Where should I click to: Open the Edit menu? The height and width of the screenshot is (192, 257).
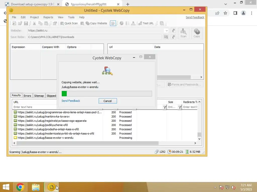tap(23, 17)
